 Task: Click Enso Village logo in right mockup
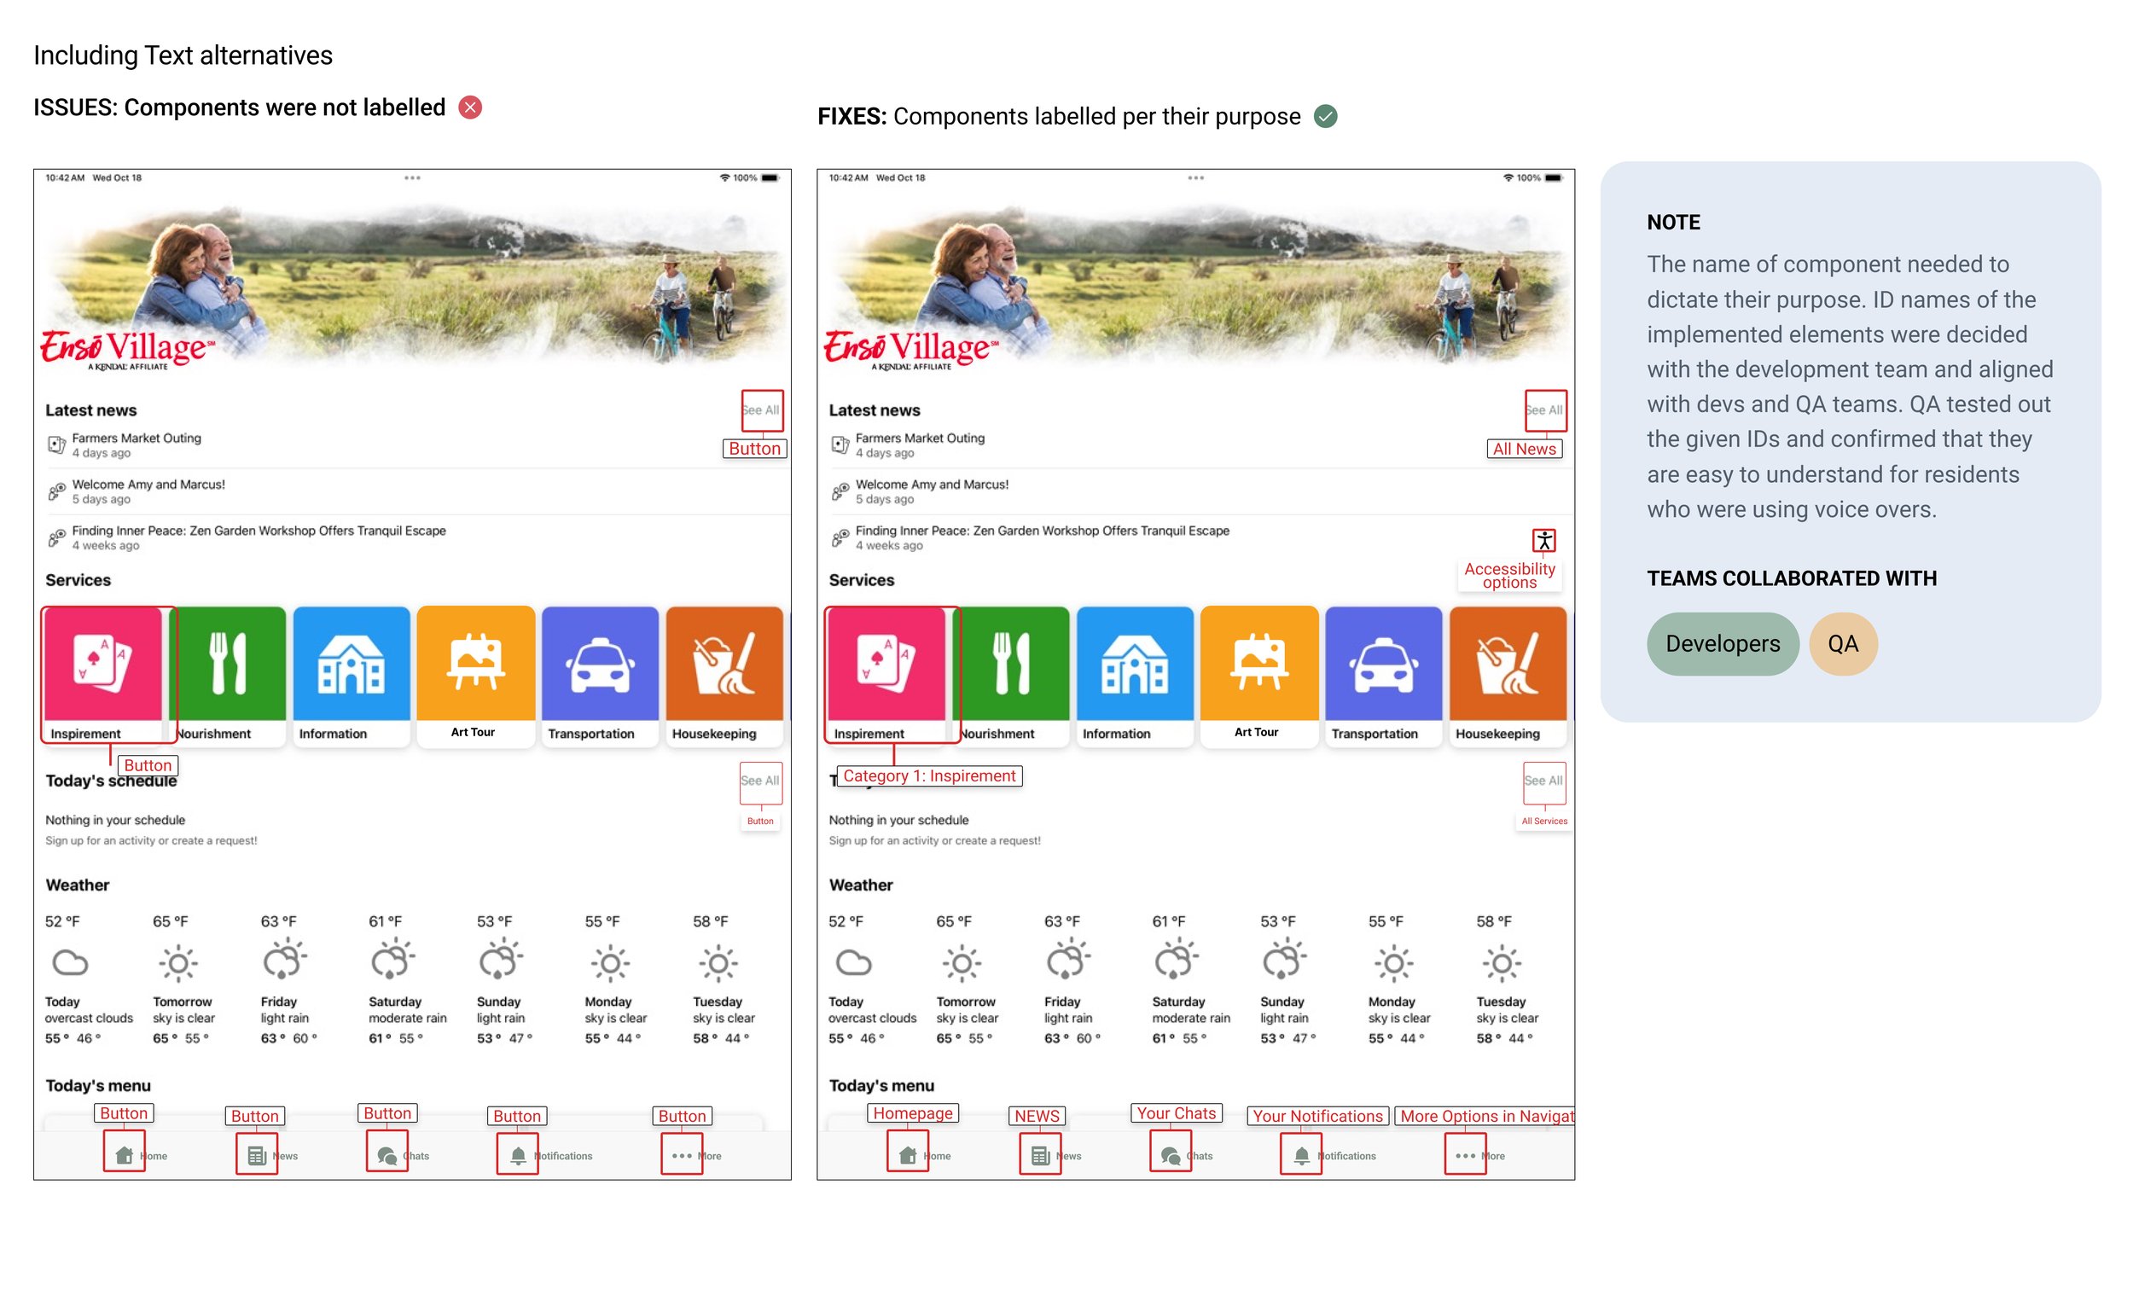click(x=910, y=350)
